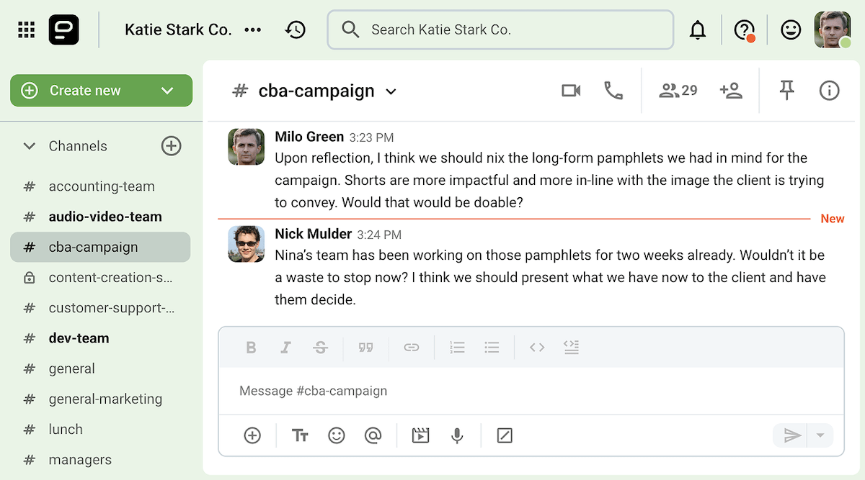The height and width of the screenshot is (480, 865).
Task: Open the history clock icon
Action: pos(296,30)
